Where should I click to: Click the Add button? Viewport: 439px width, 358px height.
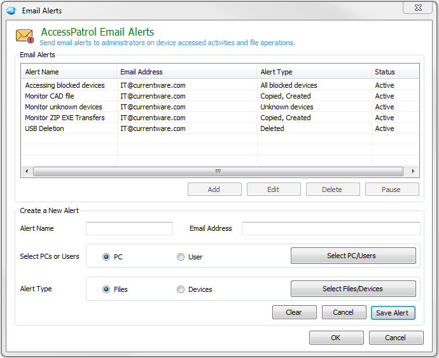(214, 189)
